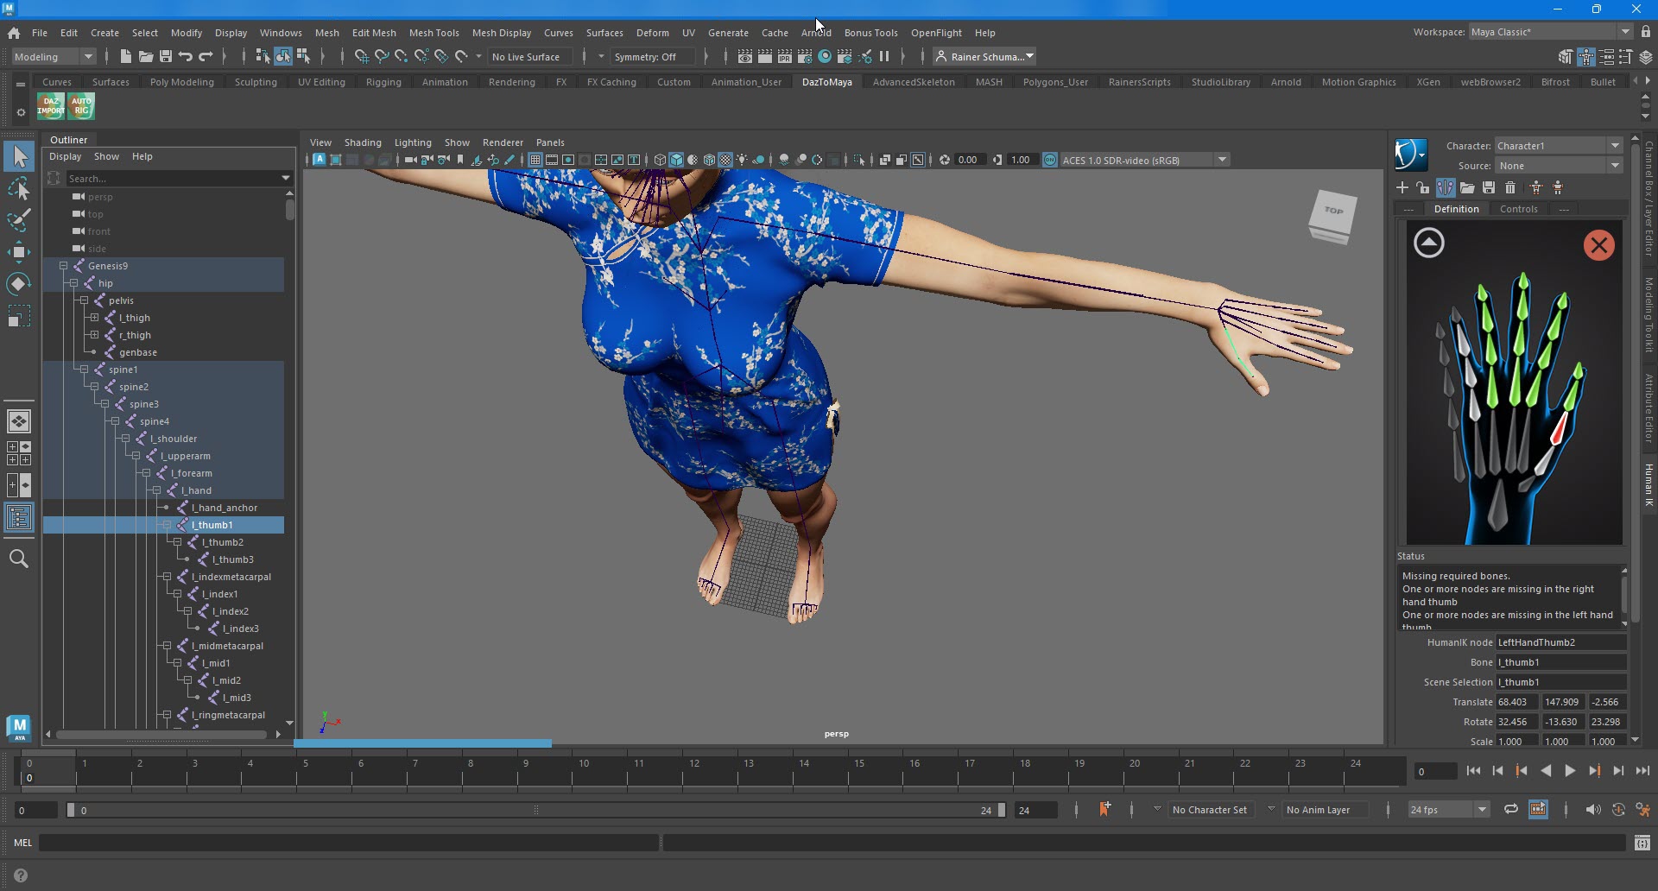The width and height of the screenshot is (1658, 891).
Task: Click inside the MEL command line field
Action: (345, 842)
